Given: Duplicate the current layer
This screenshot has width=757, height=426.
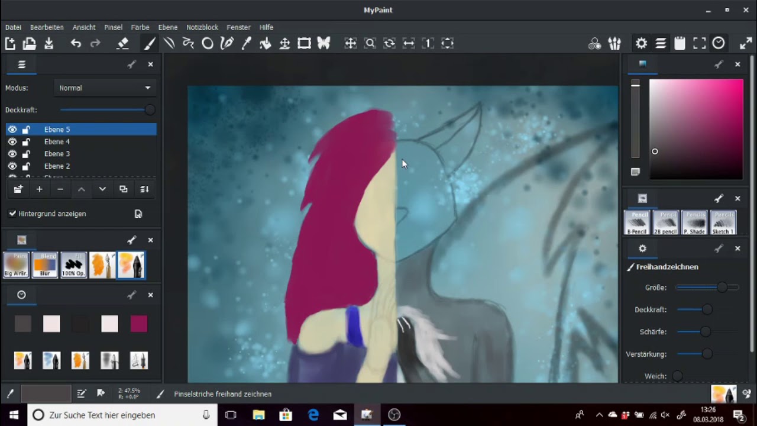Looking at the screenshot, I should (x=123, y=189).
